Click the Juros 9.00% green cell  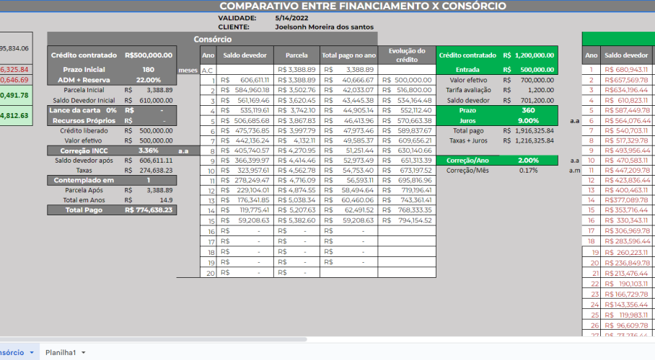pyautogui.click(x=529, y=121)
